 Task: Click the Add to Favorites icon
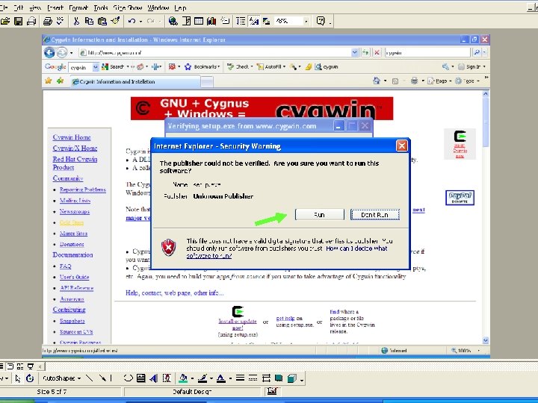coord(61,81)
